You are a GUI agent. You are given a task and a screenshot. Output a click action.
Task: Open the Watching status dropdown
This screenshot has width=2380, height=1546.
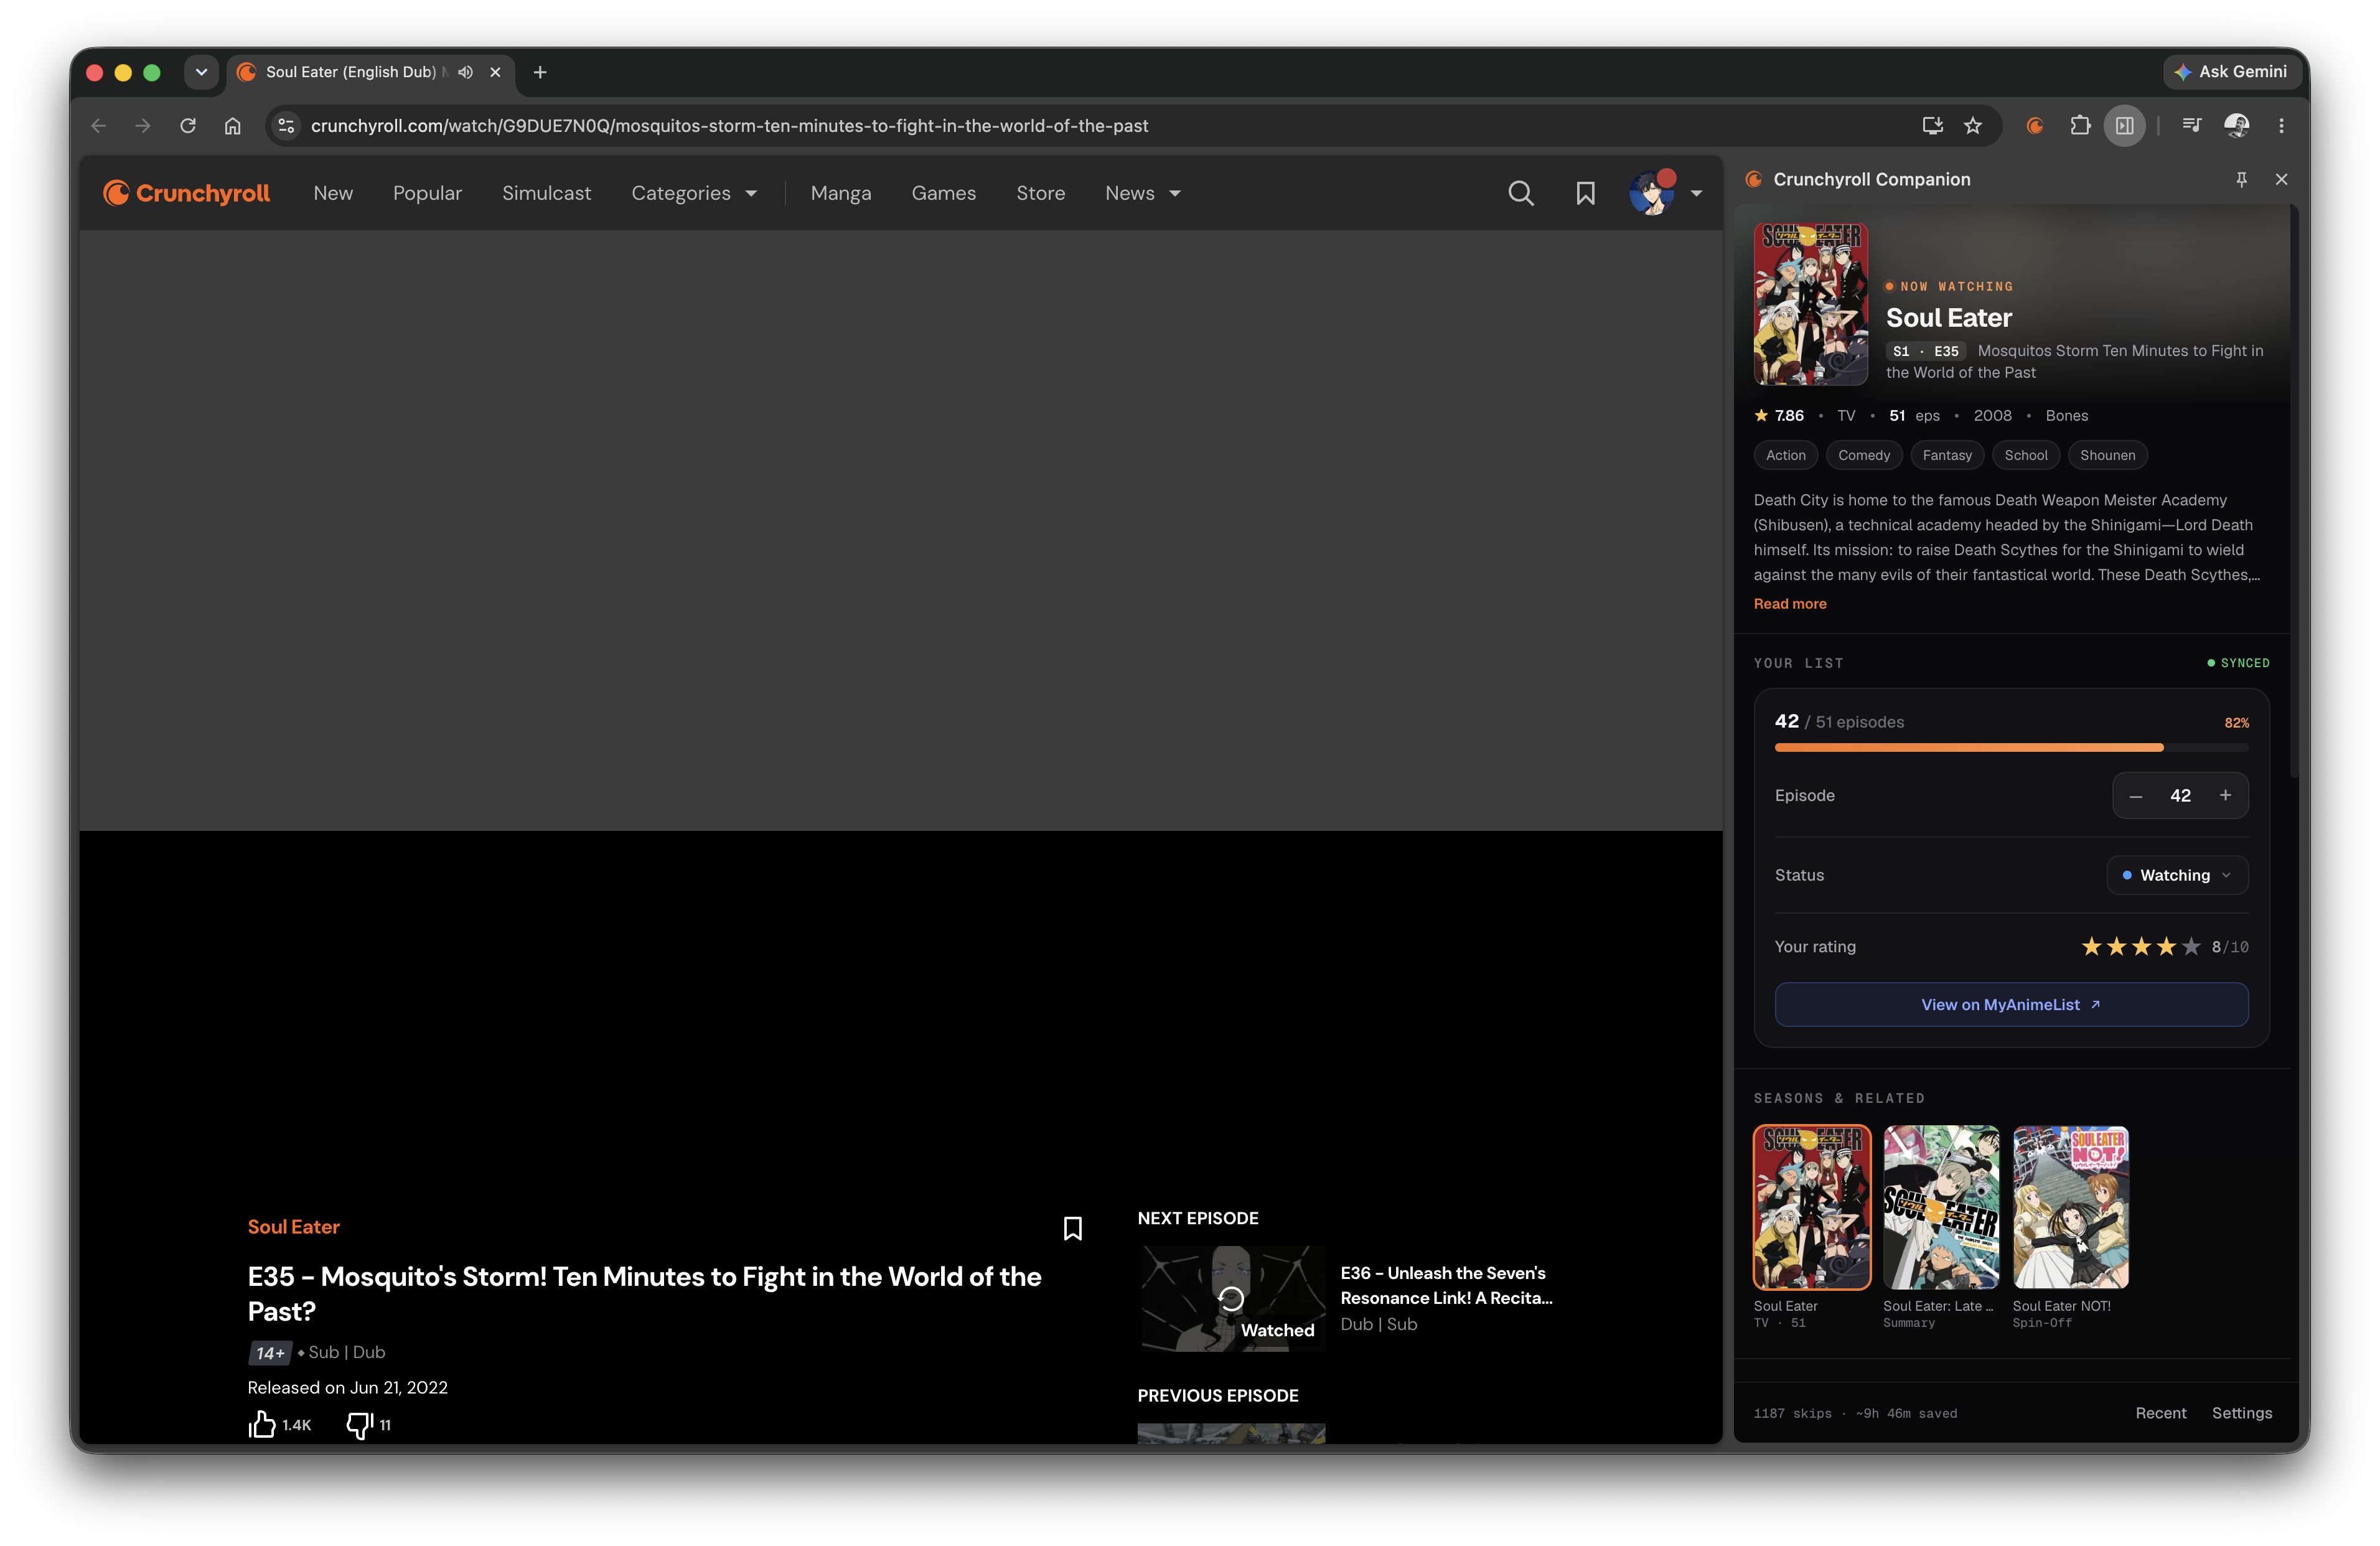pos(2177,875)
